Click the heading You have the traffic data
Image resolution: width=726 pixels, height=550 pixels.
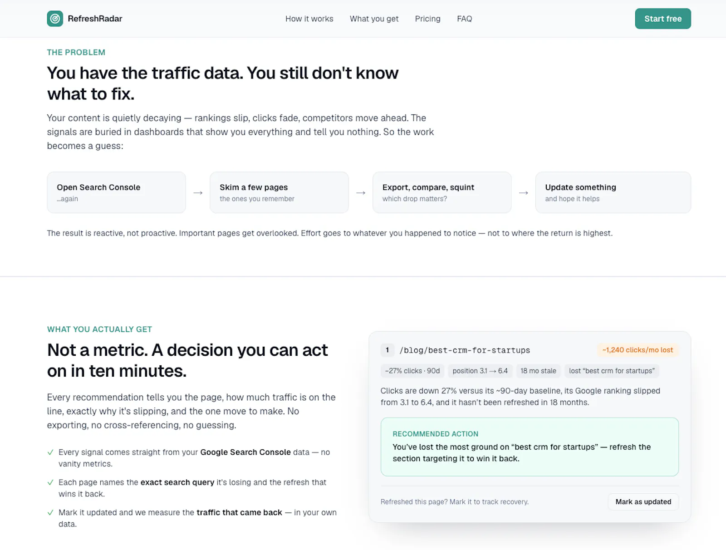coord(223,83)
